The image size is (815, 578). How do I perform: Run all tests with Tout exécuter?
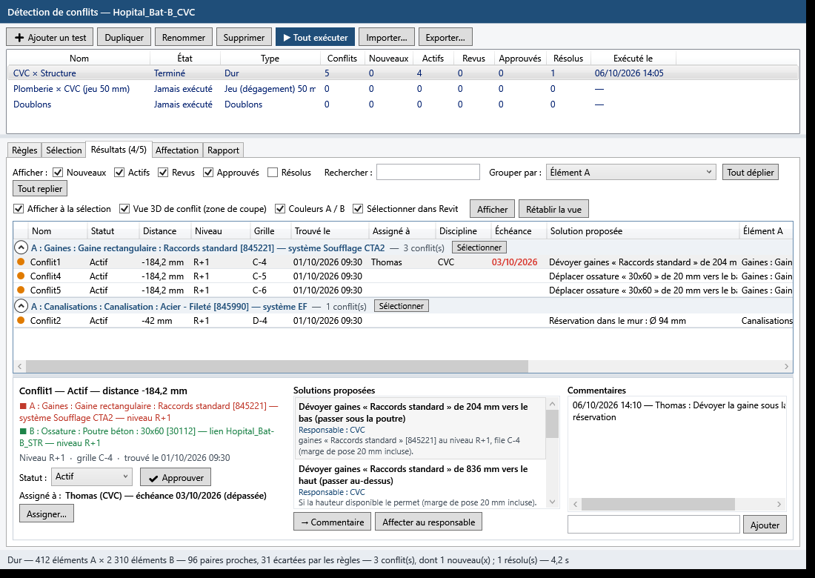pyautogui.click(x=315, y=38)
